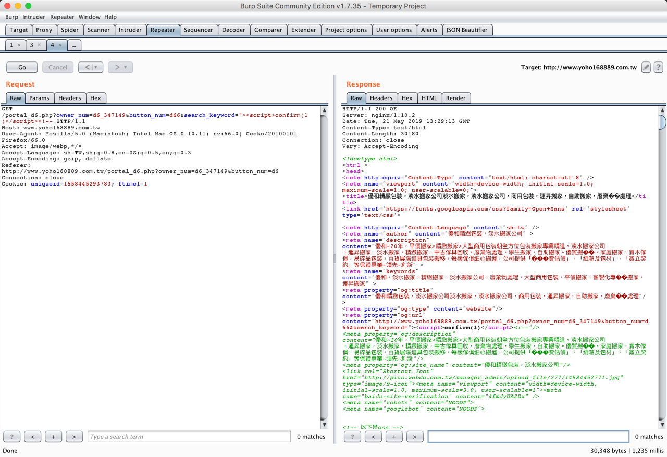Select Repeater sub-tab 3
This screenshot has height=457, width=667.
31,45
